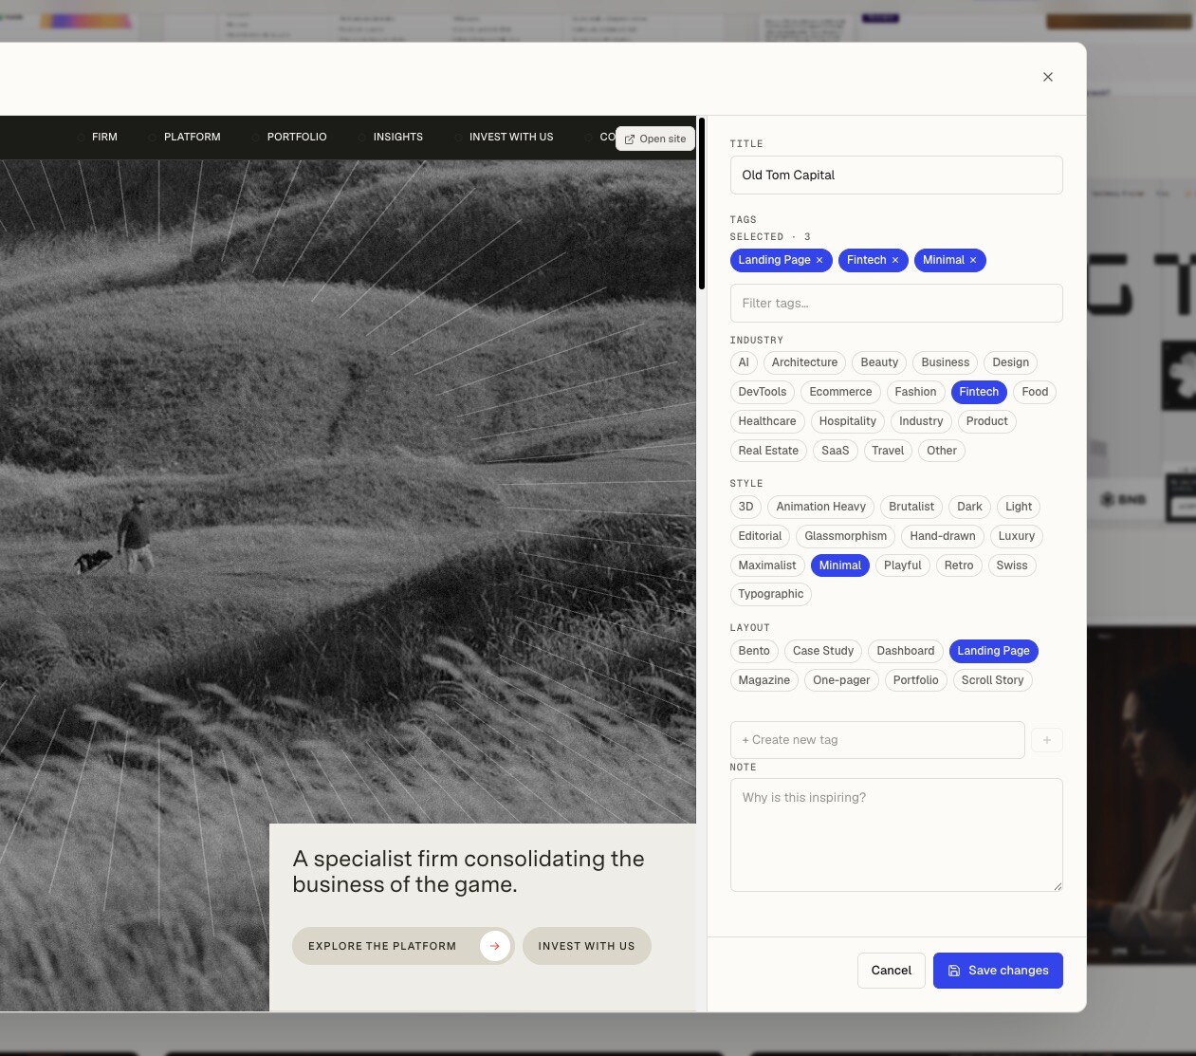
Task: Select the Swiss style tag
Action: point(1012,565)
